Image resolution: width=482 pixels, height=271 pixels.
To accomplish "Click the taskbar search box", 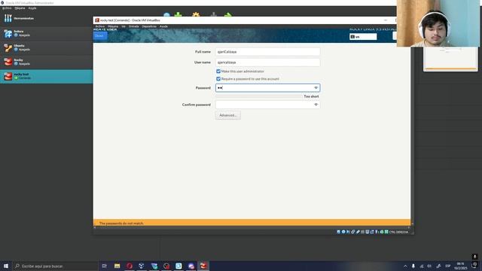I will coord(55,266).
